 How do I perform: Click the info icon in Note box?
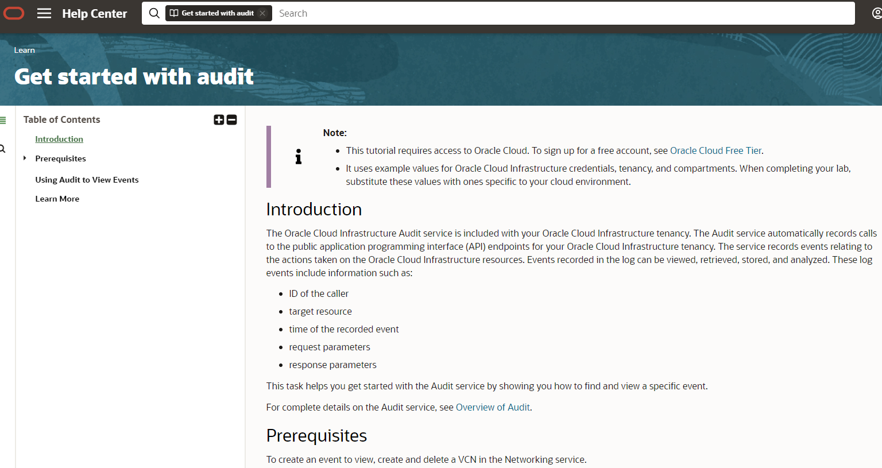[x=299, y=157]
